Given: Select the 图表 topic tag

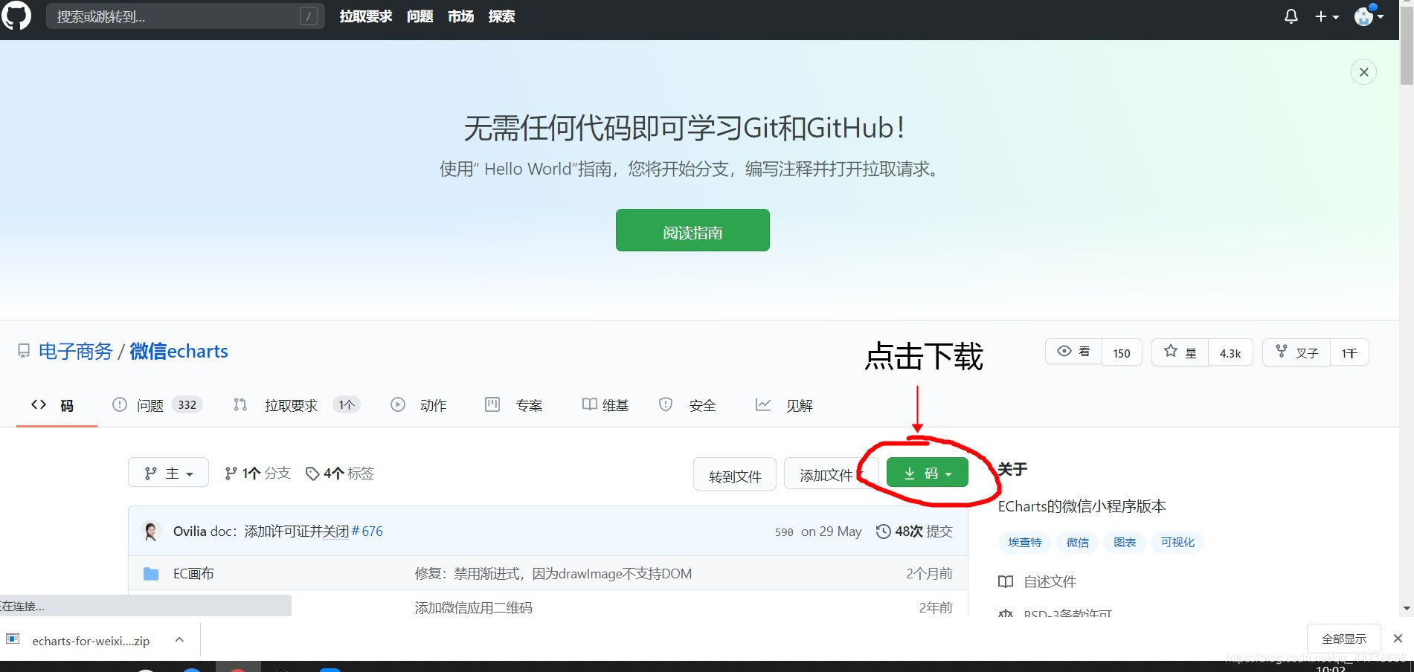Looking at the screenshot, I should 1125,542.
